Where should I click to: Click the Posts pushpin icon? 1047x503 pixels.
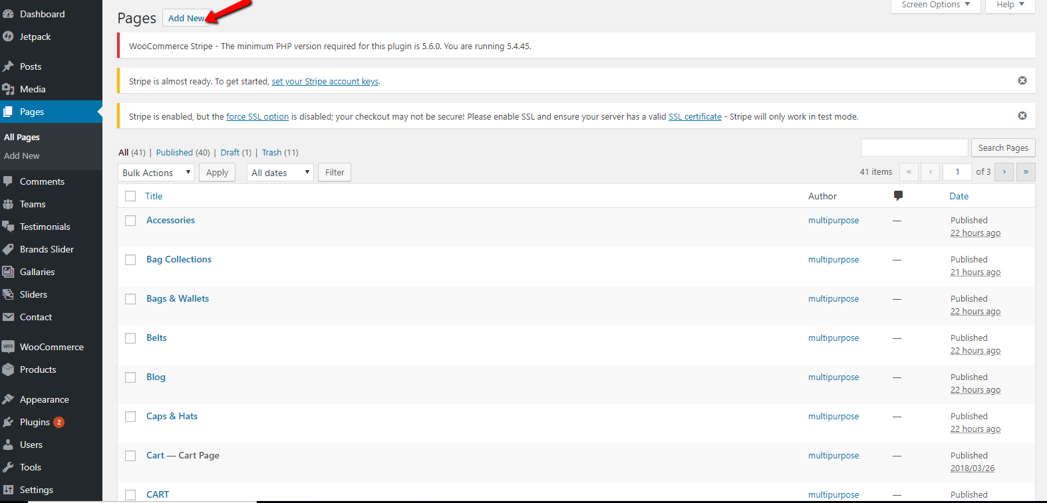[8, 66]
